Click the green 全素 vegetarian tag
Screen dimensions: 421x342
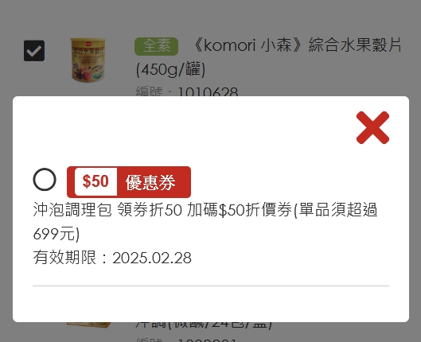click(x=156, y=46)
